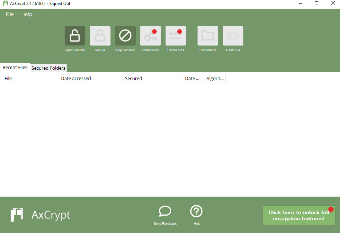Click the Algorit... column header
Image resolution: width=340 pixels, height=233 pixels.
pos(215,78)
